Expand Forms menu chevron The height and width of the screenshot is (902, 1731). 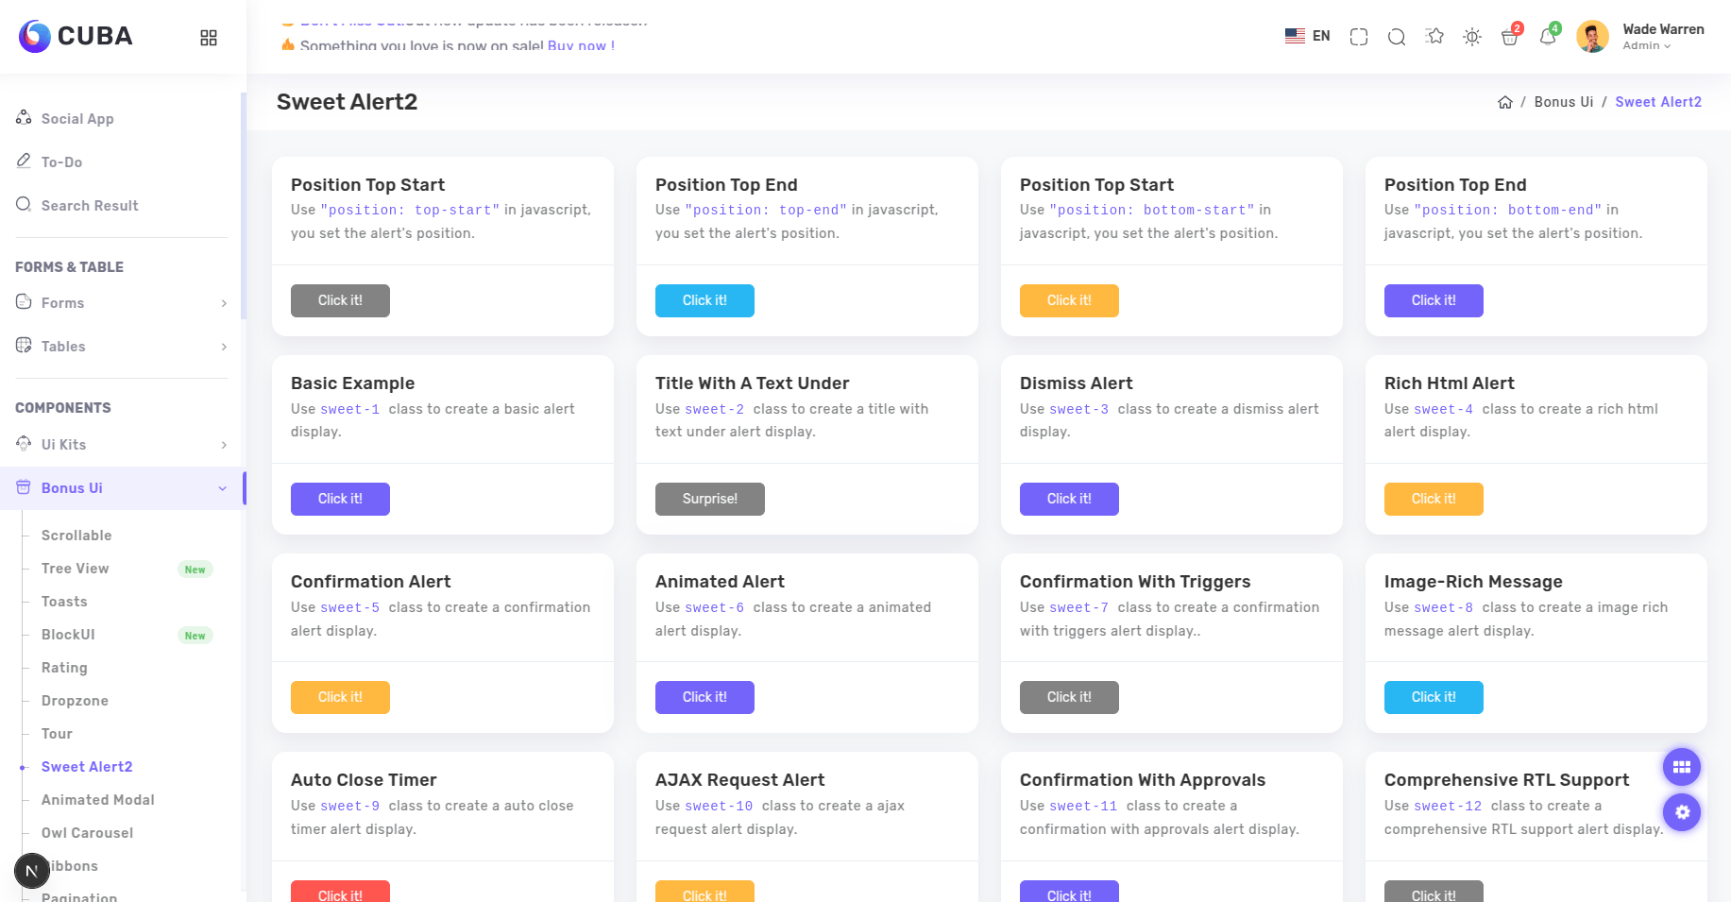click(x=224, y=303)
